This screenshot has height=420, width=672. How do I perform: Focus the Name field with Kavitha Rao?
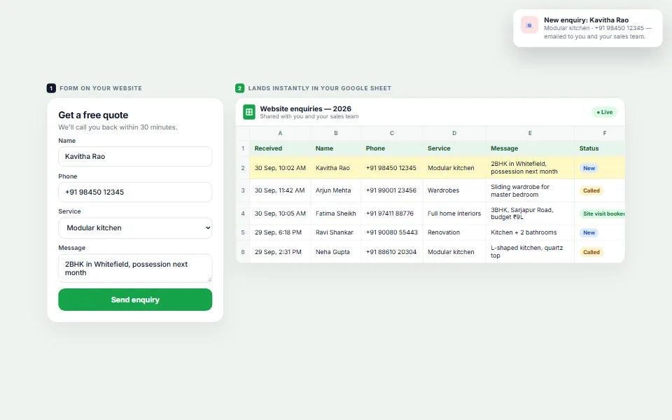[x=135, y=156]
